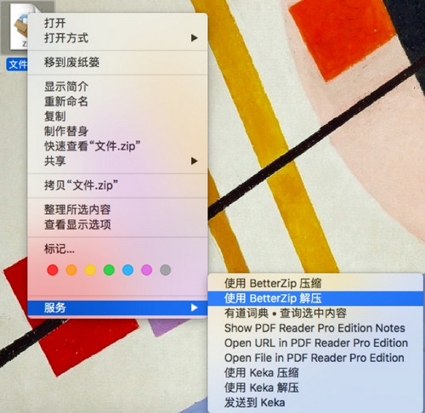Screen dimensions: 425x413
Task: Apply the yellow tag color
Action: click(90, 270)
